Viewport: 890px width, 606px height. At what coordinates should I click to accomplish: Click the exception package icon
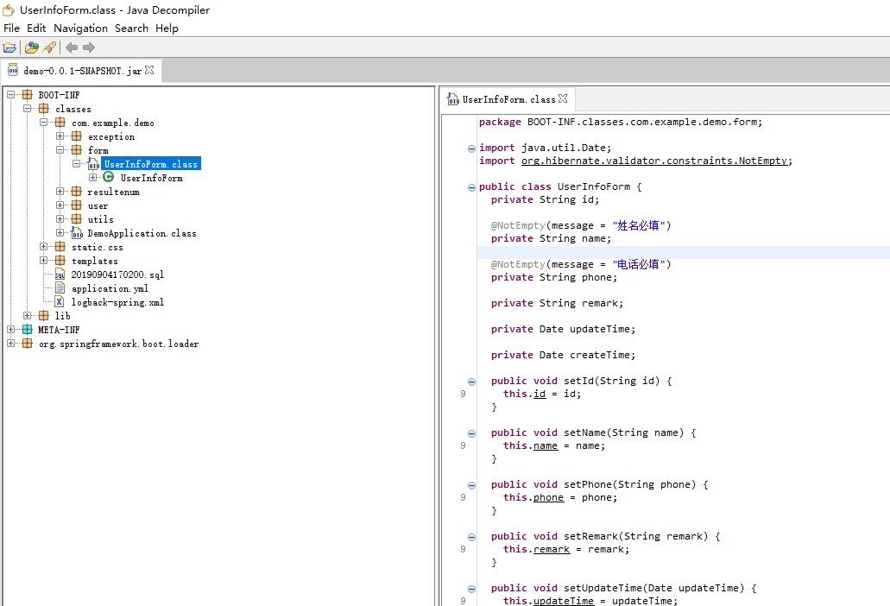pyautogui.click(x=77, y=136)
